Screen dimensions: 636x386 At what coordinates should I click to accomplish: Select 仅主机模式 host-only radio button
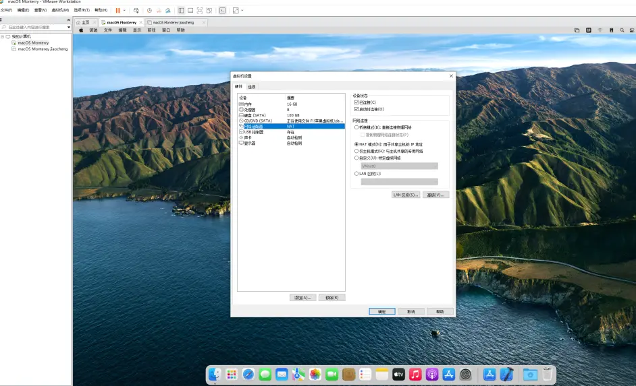click(x=356, y=151)
